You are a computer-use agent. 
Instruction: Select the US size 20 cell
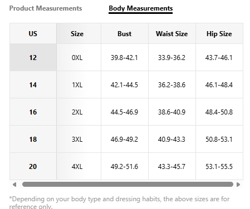click(33, 166)
